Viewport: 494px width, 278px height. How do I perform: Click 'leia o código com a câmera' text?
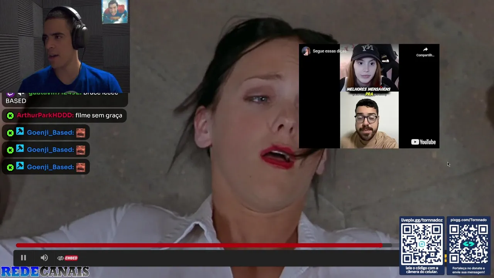(x=422, y=270)
